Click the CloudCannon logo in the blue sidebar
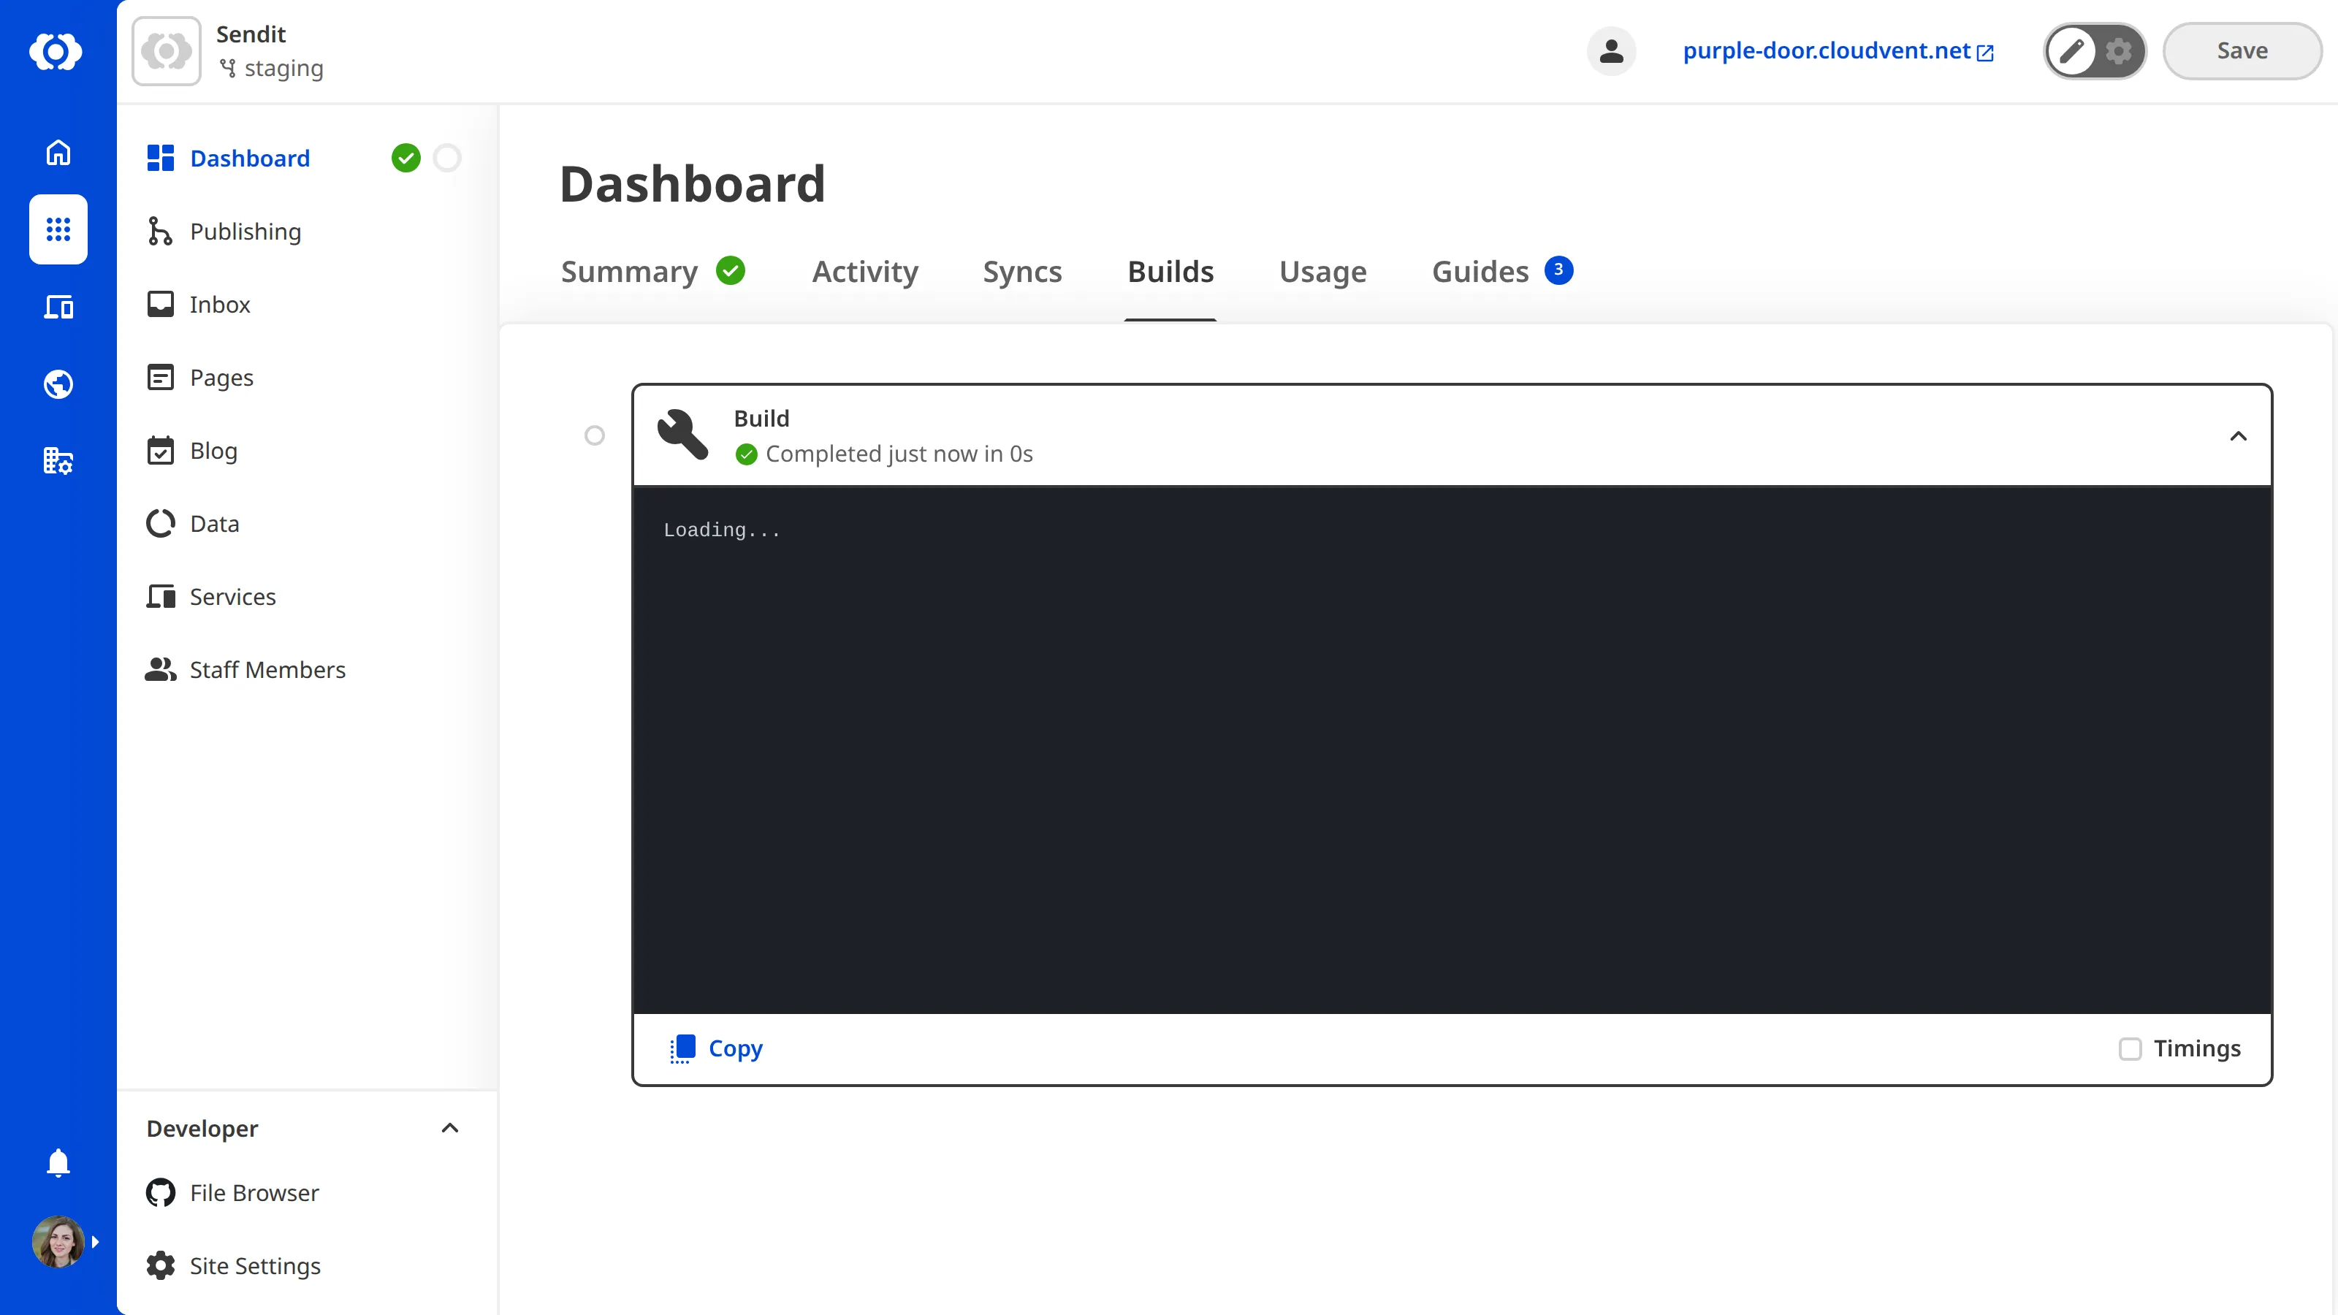 click(x=57, y=52)
